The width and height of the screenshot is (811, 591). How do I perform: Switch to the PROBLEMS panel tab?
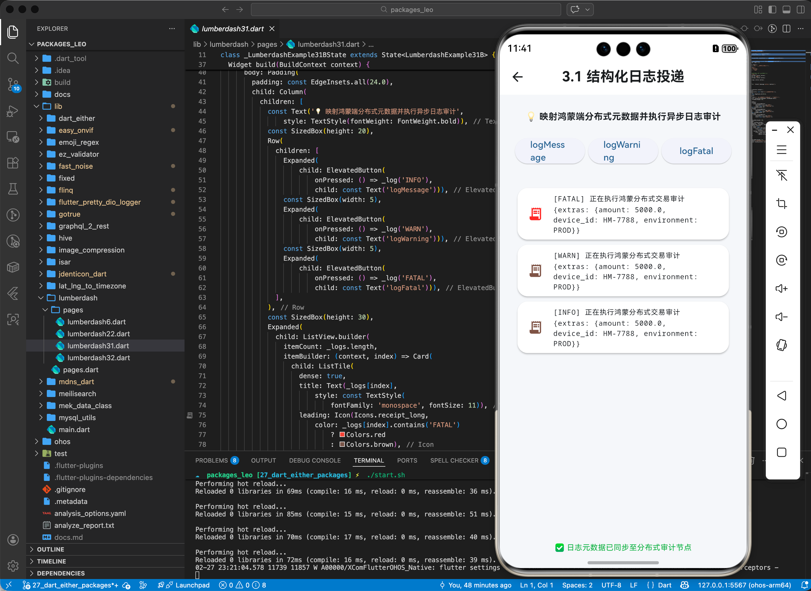click(x=211, y=460)
